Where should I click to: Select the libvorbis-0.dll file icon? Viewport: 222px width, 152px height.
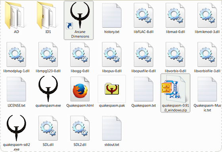click(175, 54)
